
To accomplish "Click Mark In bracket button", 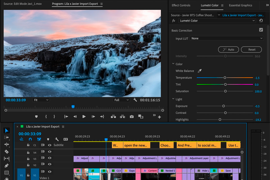I will tap(46, 117).
